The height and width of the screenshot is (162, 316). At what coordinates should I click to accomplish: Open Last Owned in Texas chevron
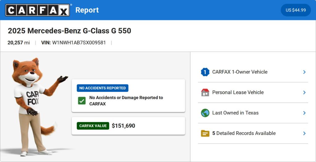click(304, 113)
